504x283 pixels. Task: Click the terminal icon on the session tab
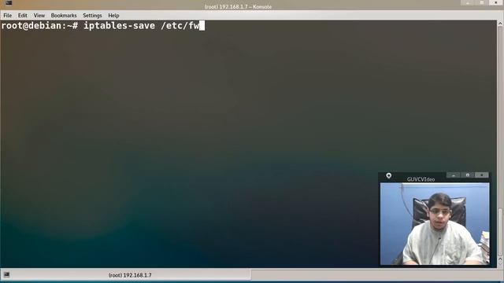pos(6,275)
